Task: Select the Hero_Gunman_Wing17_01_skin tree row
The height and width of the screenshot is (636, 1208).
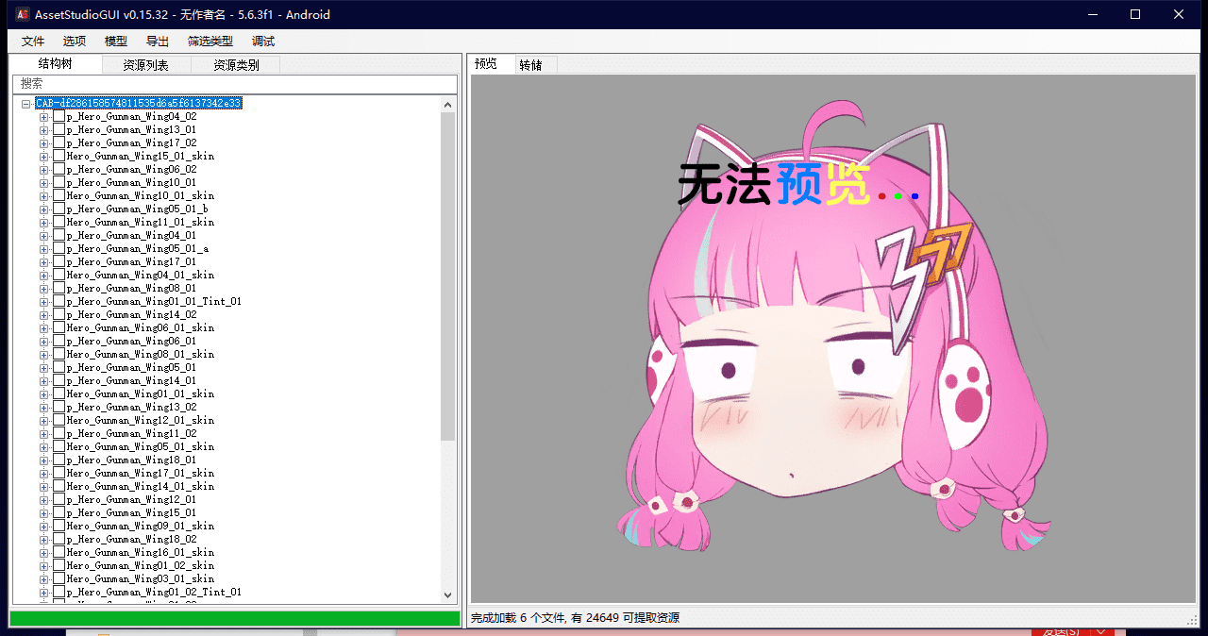Action: tap(141, 474)
